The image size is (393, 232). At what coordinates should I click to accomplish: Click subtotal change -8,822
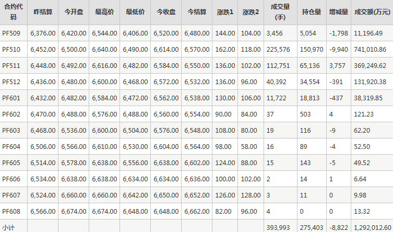[x=339, y=228]
